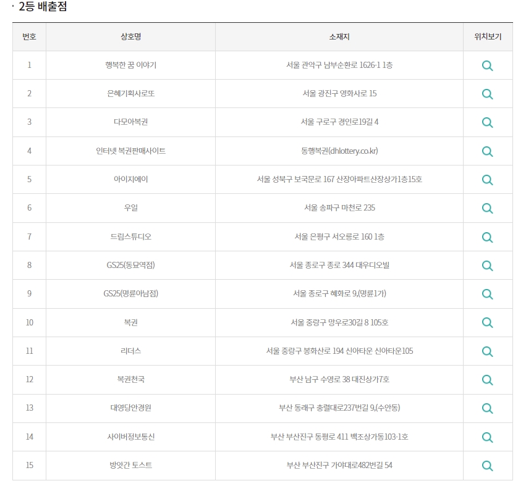Click store name 사이버정보통신
Screen dimensions: 518x486
point(131,437)
